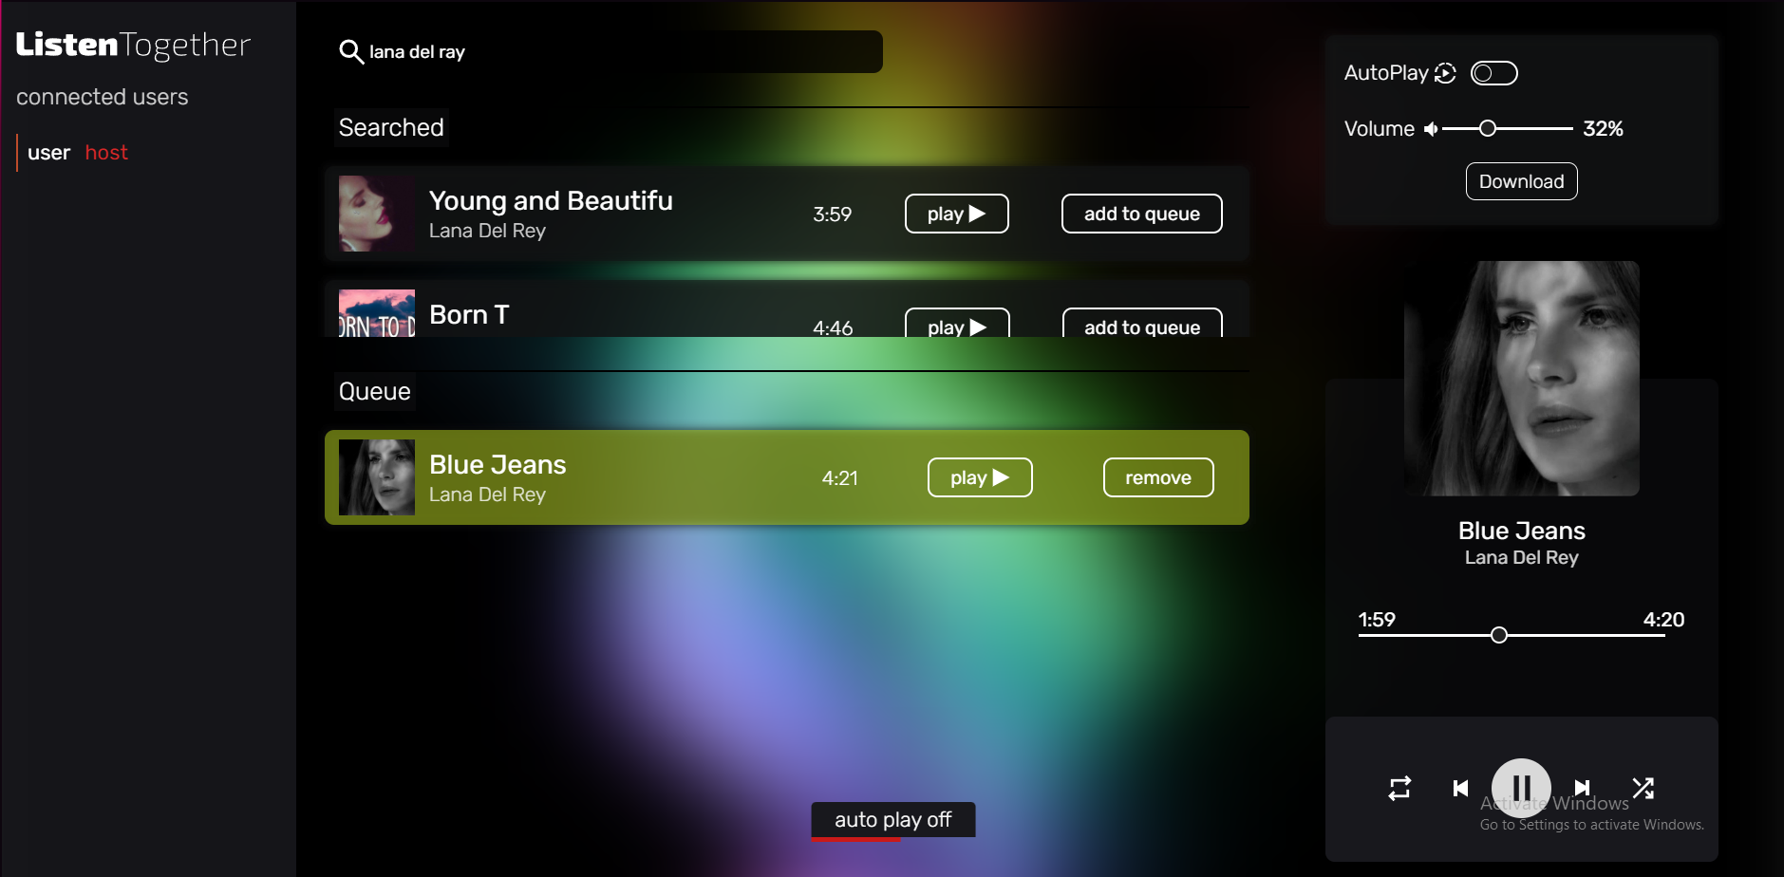
Task: Skip to the next track
Action: (x=1582, y=788)
